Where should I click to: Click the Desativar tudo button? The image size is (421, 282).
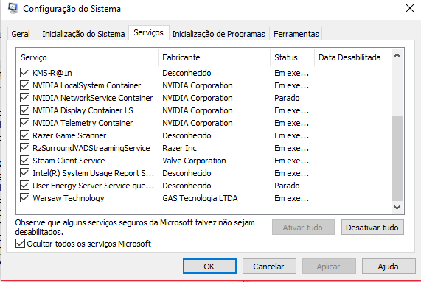tap(372, 228)
